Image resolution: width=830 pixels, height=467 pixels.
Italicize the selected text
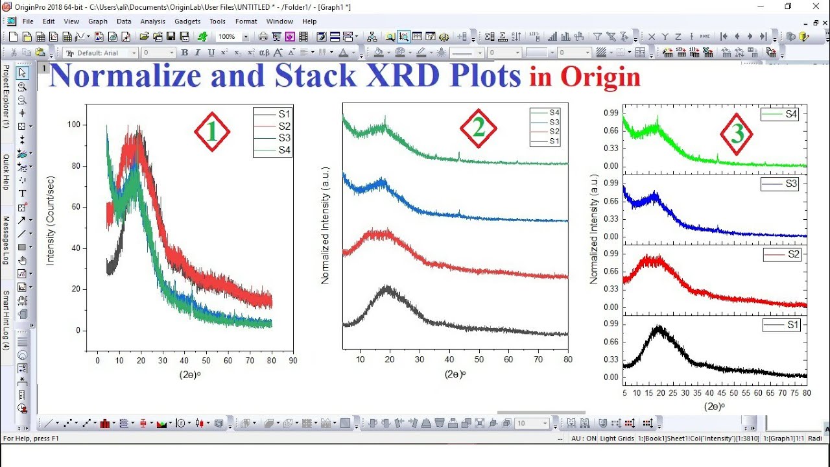(x=198, y=53)
